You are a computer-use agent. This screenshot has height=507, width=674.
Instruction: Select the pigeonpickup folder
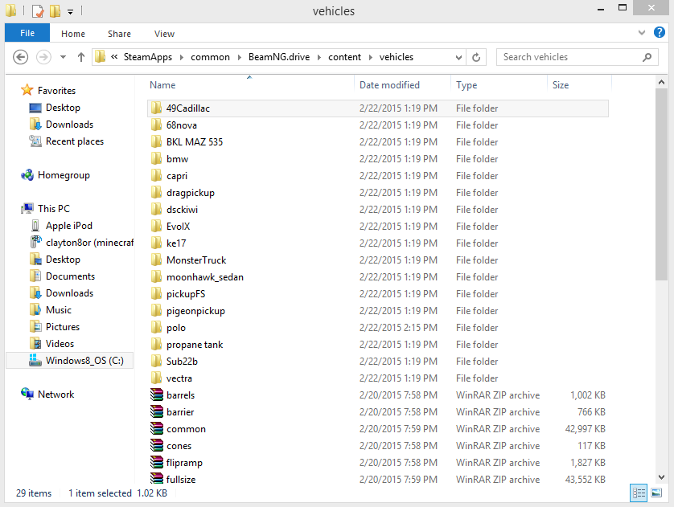195,311
